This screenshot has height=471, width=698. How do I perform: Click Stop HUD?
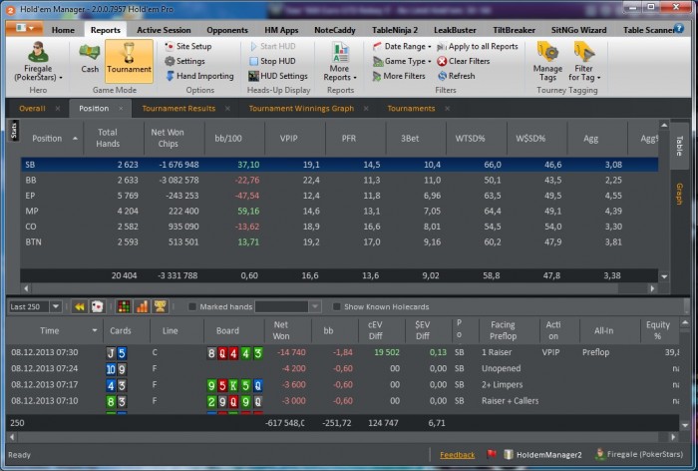pos(272,61)
